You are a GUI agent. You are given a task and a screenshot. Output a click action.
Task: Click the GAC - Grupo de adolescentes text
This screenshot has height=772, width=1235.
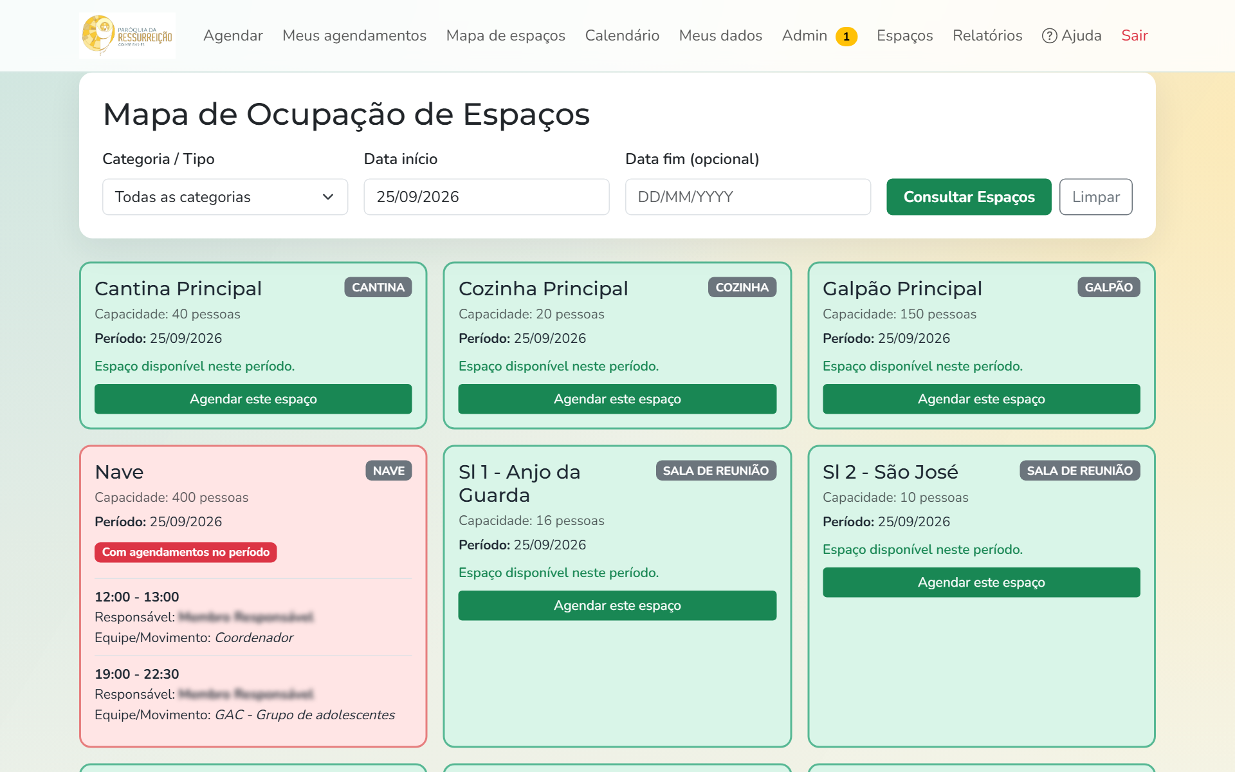pos(305,715)
